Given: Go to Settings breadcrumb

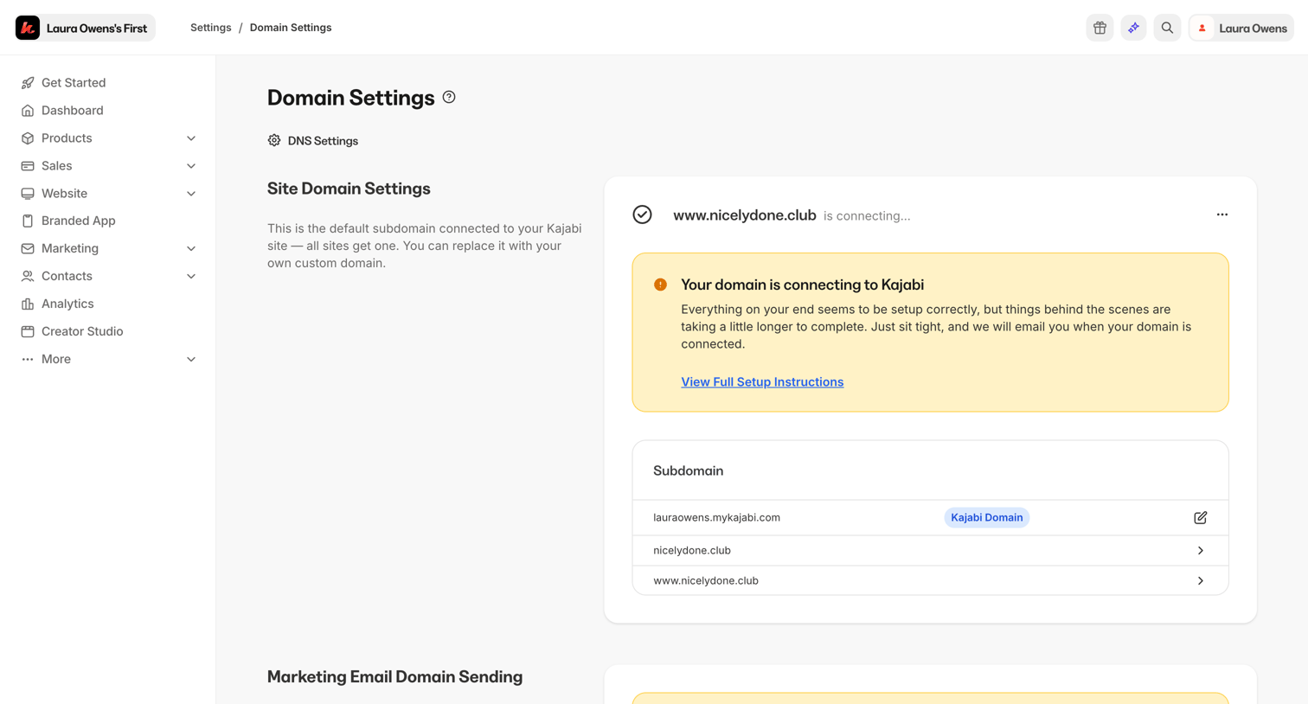Looking at the screenshot, I should [211, 28].
